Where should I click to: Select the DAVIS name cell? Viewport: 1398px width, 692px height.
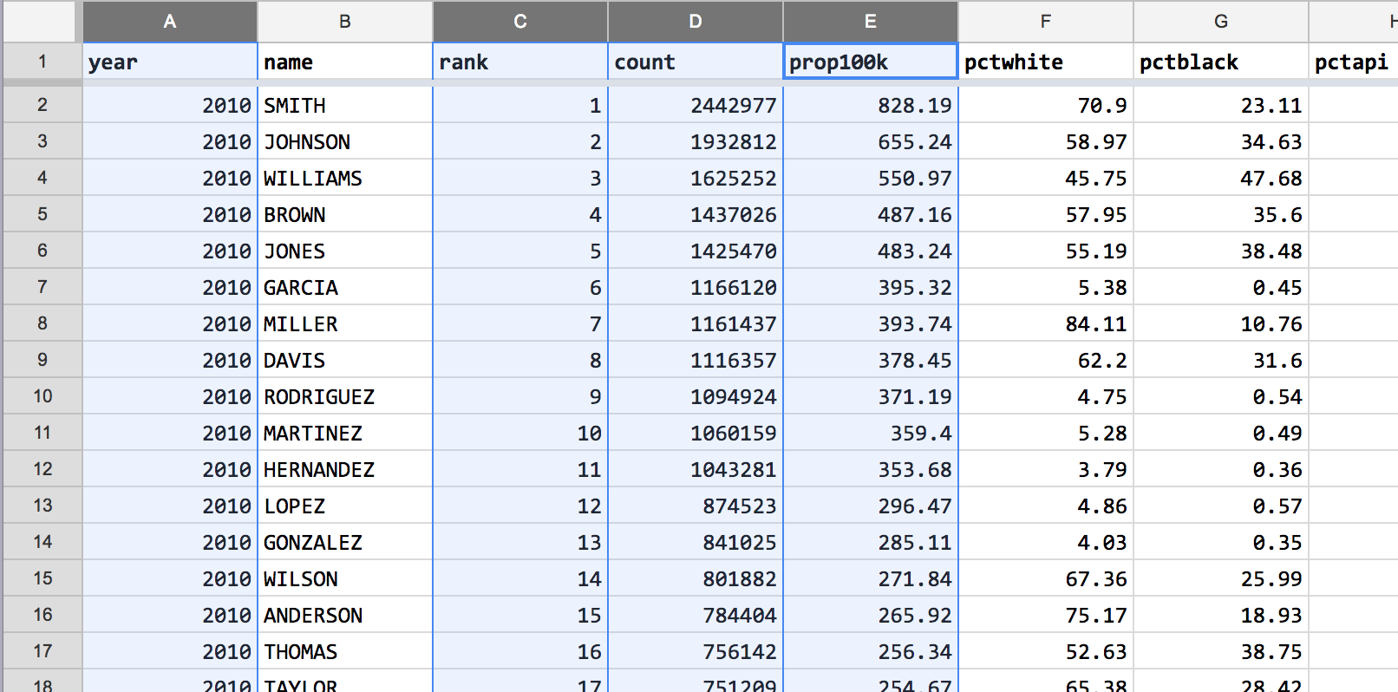(x=345, y=360)
